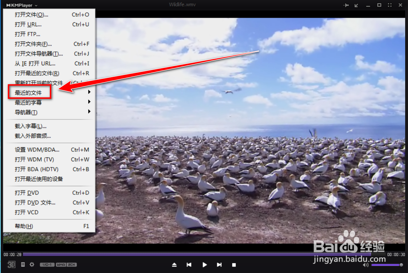Expand the 导航器(T) submenu
This screenshot has height=273, width=408.
point(49,112)
